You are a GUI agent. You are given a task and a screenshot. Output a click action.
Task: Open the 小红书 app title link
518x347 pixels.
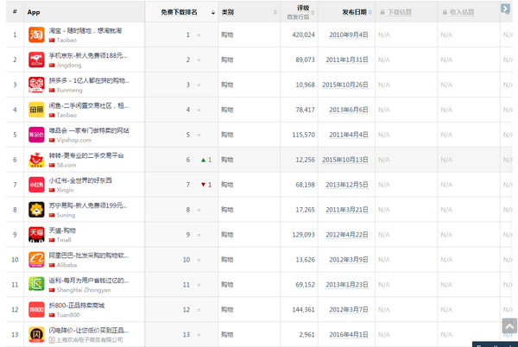click(x=80, y=180)
